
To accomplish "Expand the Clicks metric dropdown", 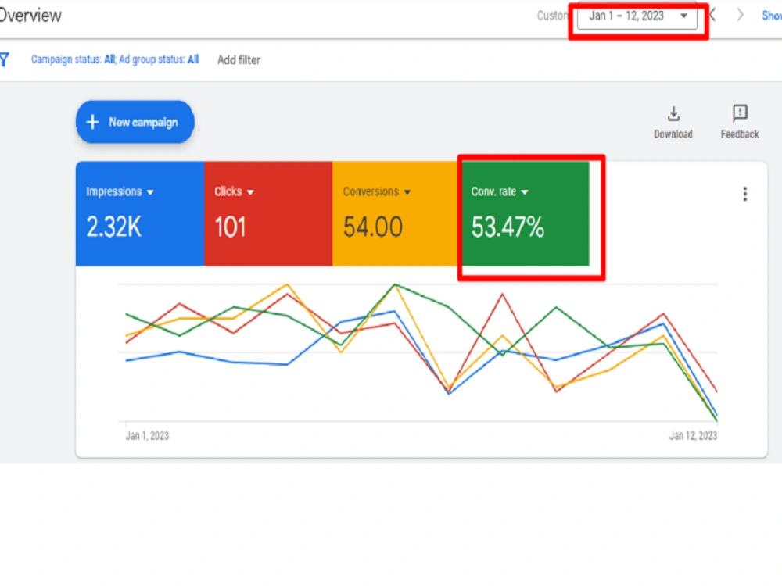I will [250, 192].
